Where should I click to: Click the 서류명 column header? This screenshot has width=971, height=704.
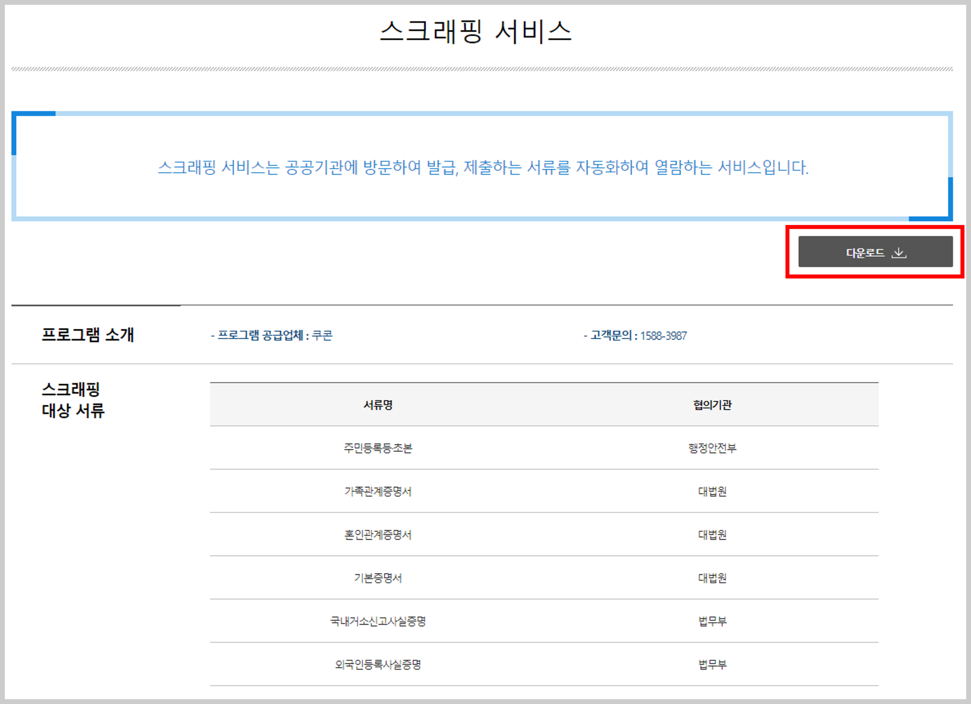coord(378,405)
